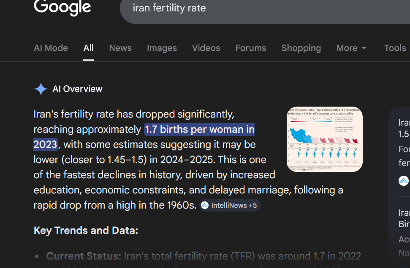The height and width of the screenshot is (268, 410).
Task: Switch to the News tab
Action: (x=120, y=48)
